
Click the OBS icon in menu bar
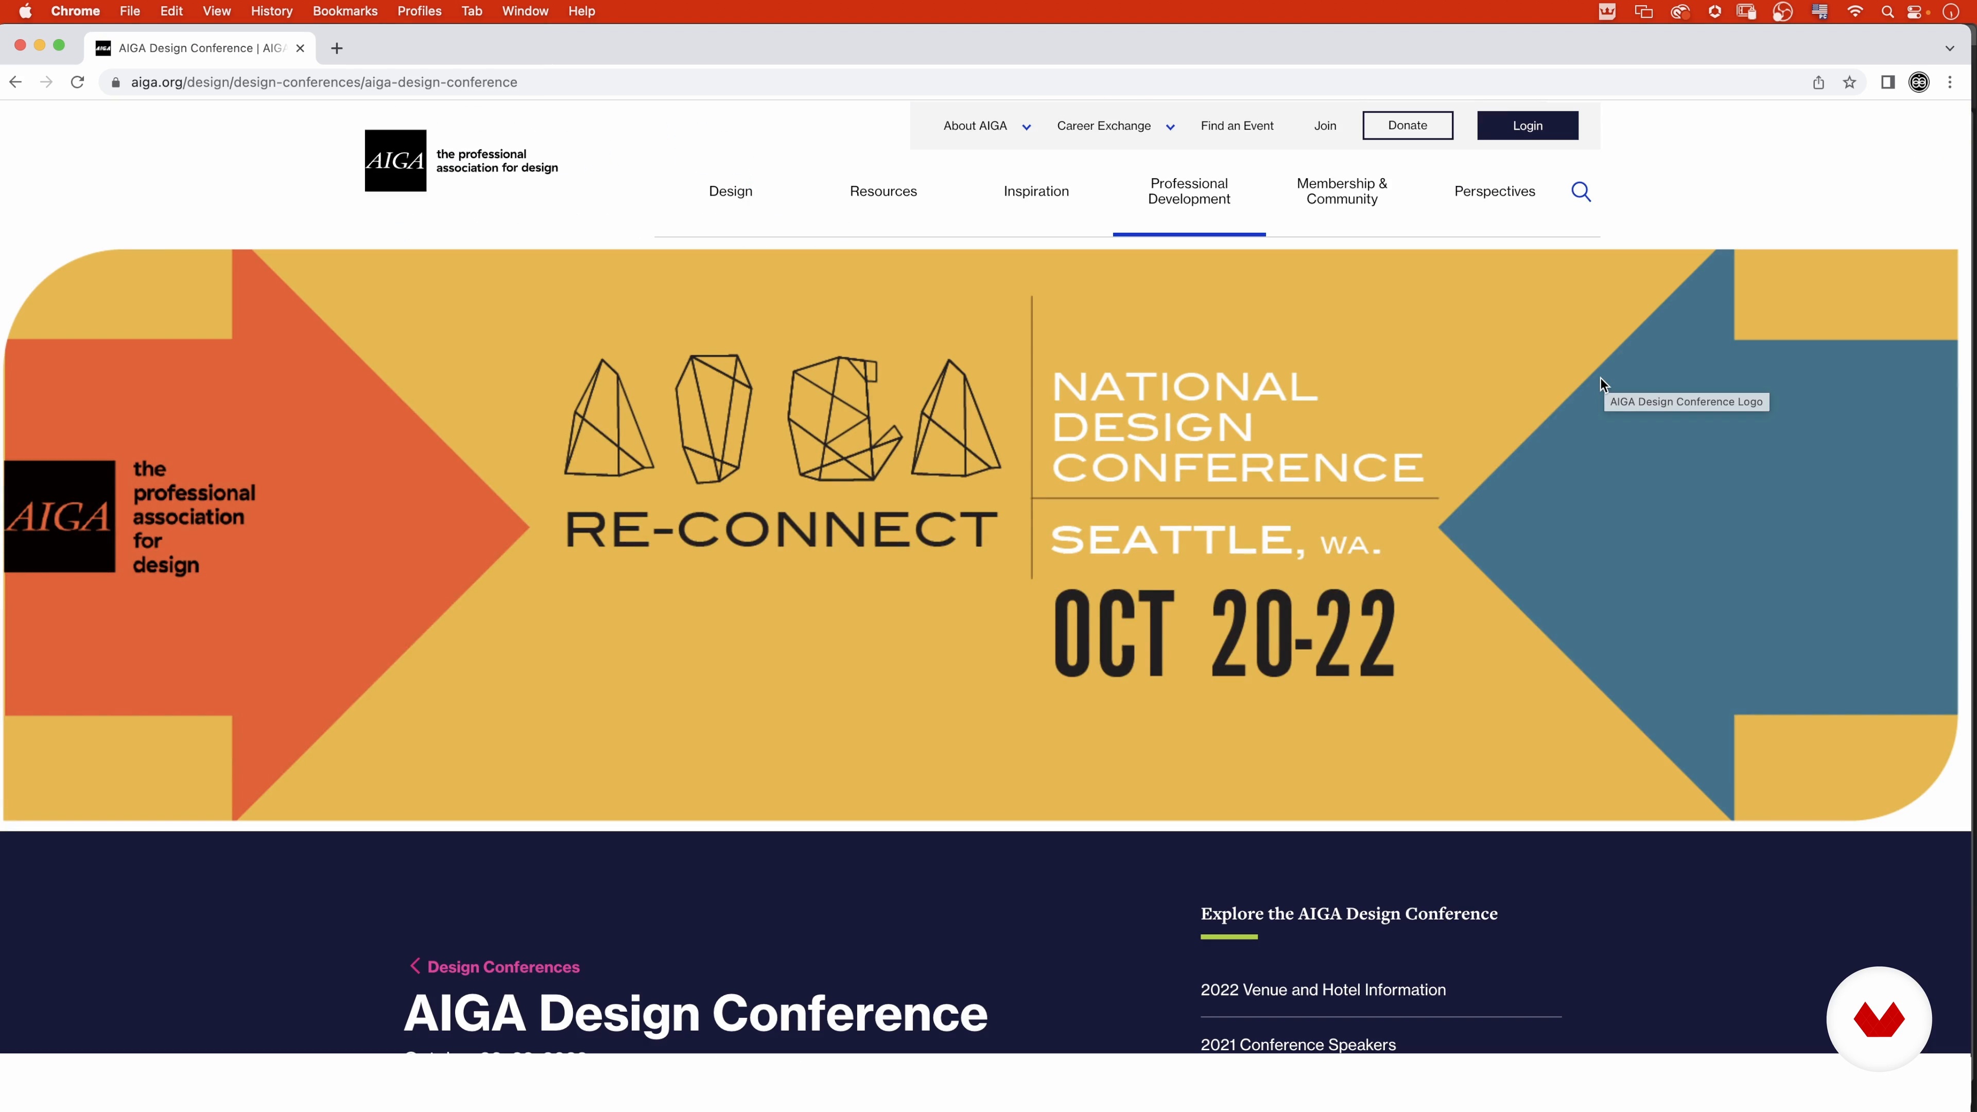click(x=1783, y=11)
